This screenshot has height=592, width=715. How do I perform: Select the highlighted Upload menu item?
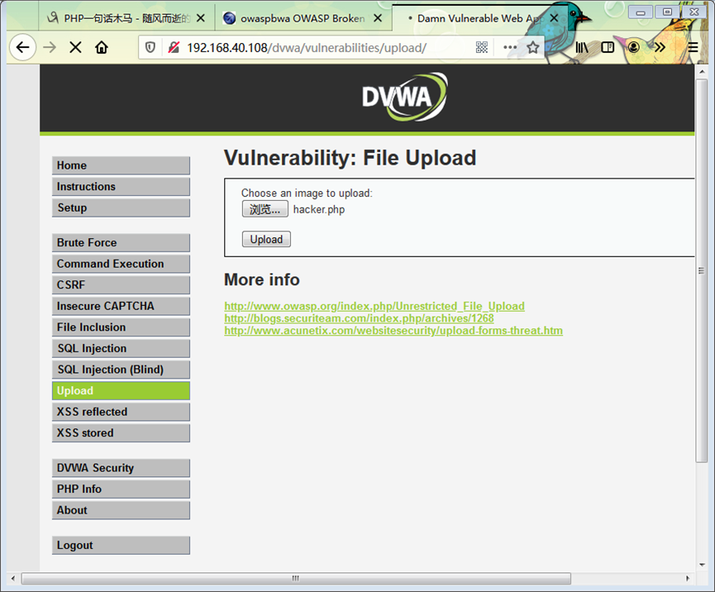(121, 390)
